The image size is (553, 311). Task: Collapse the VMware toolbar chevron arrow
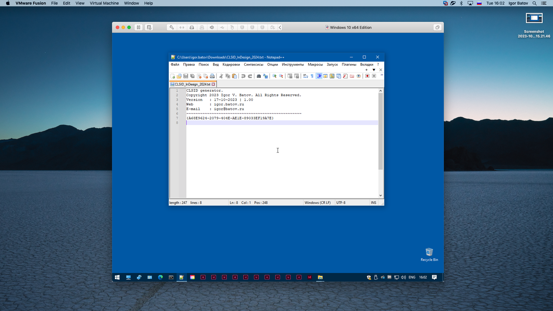[280, 27]
